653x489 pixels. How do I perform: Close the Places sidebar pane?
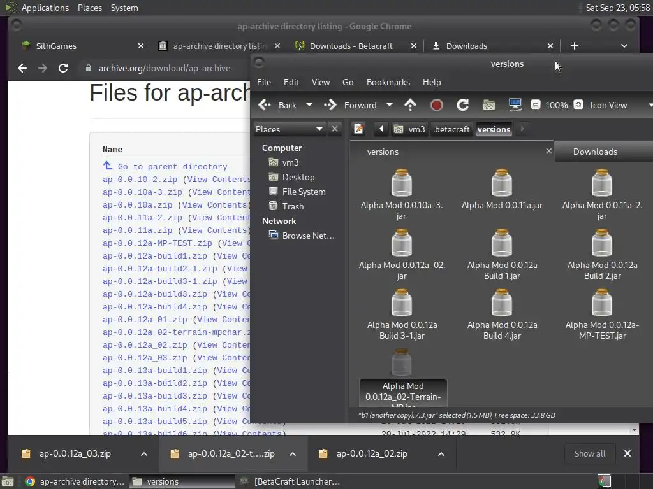tap(334, 129)
